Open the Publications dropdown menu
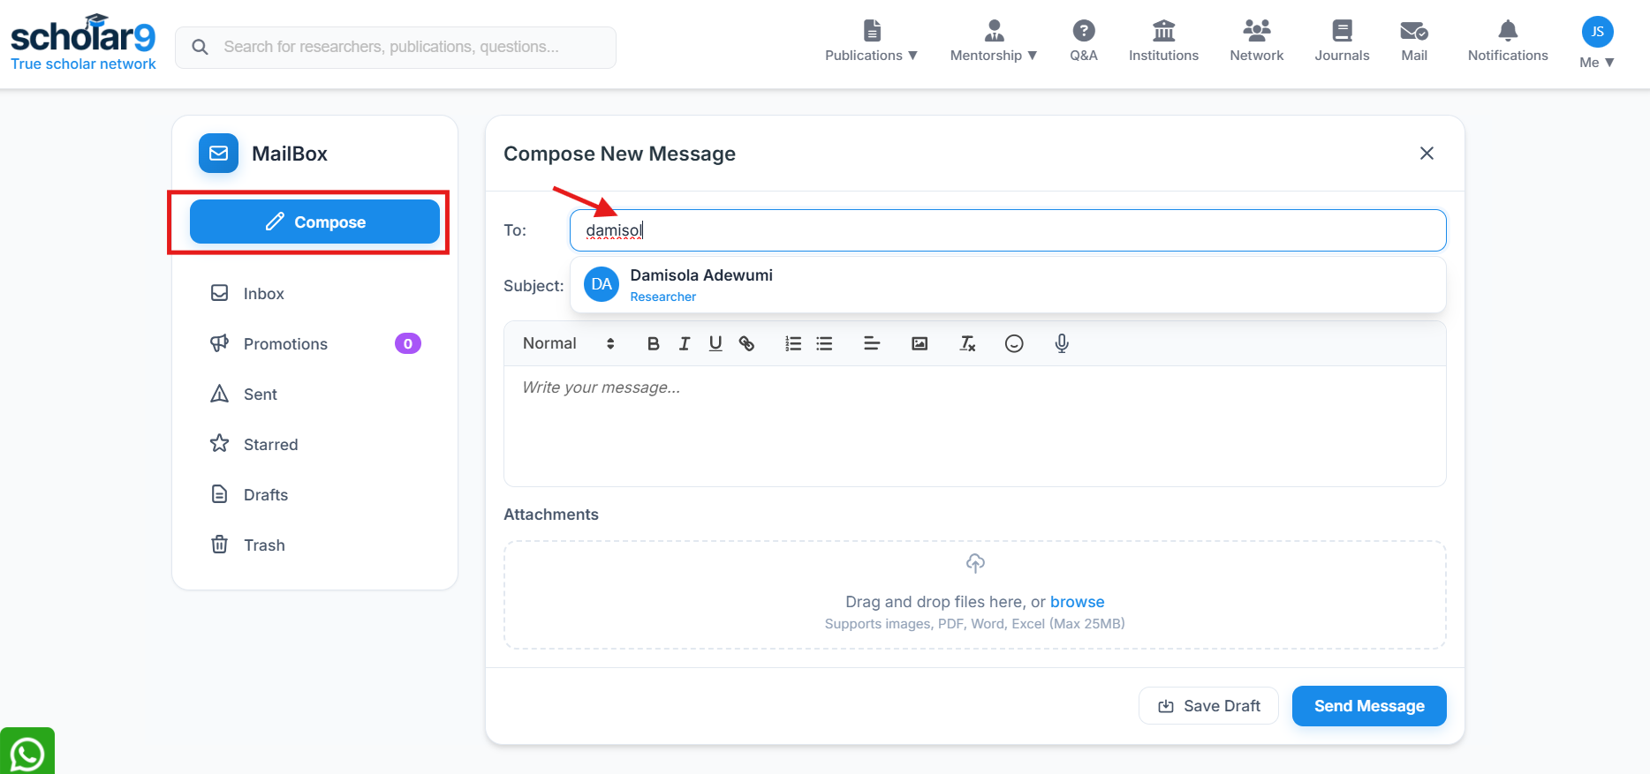Image resolution: width=1650 pixels, height=774 pixels. (871, 41)
